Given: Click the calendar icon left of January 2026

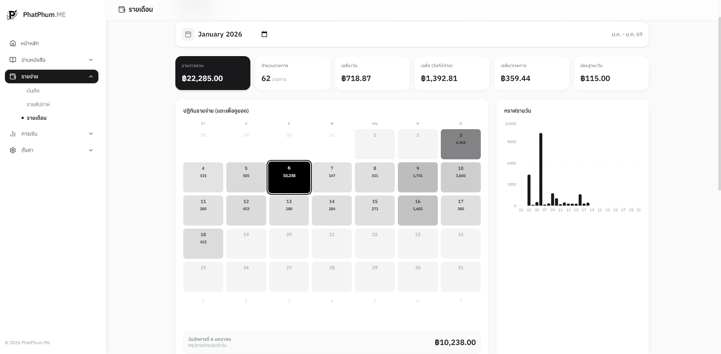Looking at the screenshot, I should pos(188,34).
